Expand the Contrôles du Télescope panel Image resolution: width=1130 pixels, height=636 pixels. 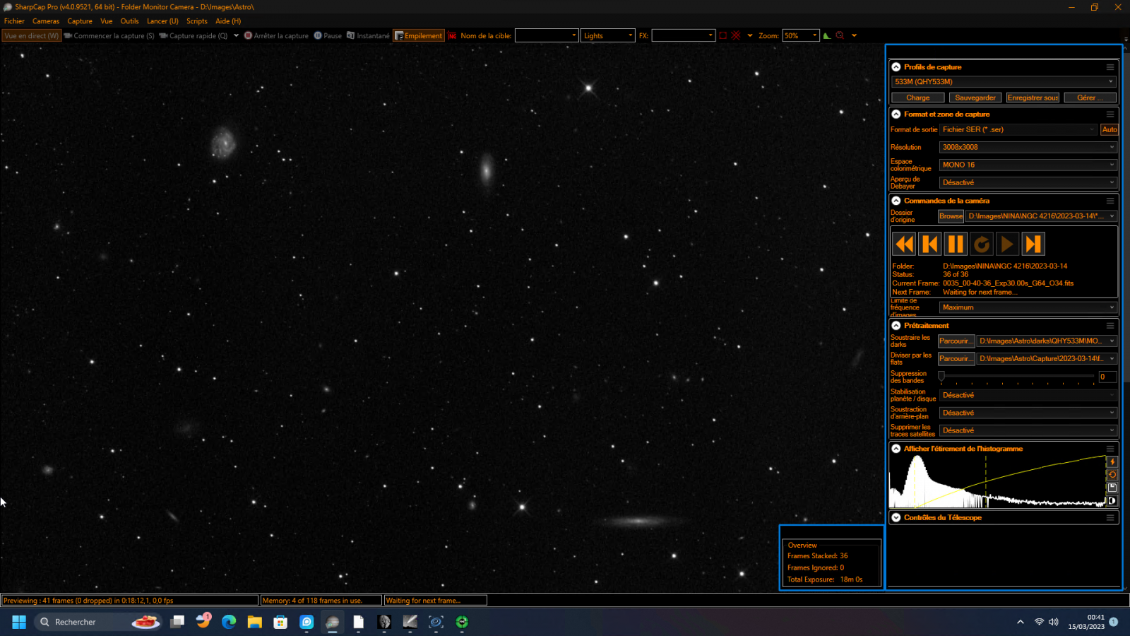click(896, 518)
